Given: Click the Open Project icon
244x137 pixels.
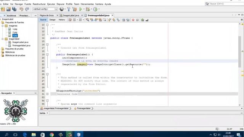Looking at the screenshot, I should click(8, 9).
